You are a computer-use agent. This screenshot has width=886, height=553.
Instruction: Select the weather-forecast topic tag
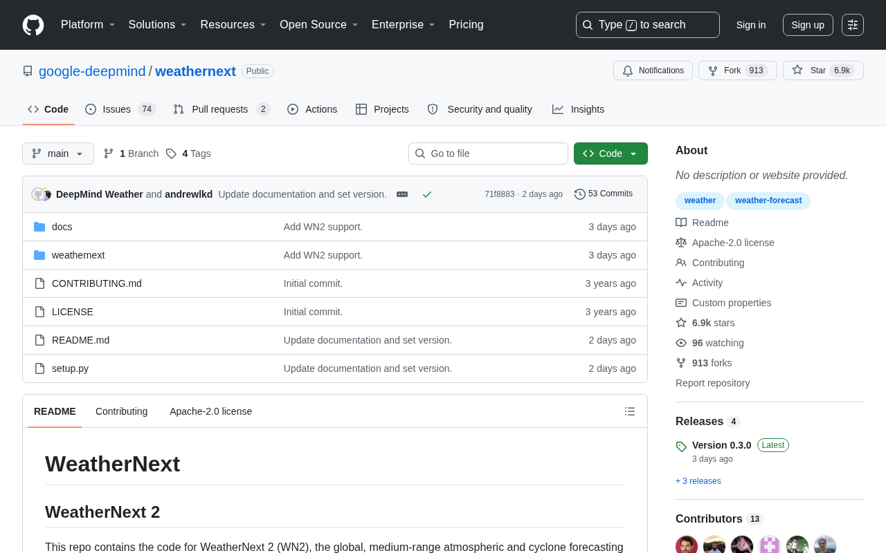point(768,200)
